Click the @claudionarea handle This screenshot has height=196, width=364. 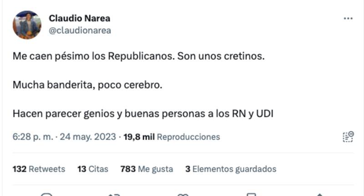pyautogui.click(x=80, y=30)
